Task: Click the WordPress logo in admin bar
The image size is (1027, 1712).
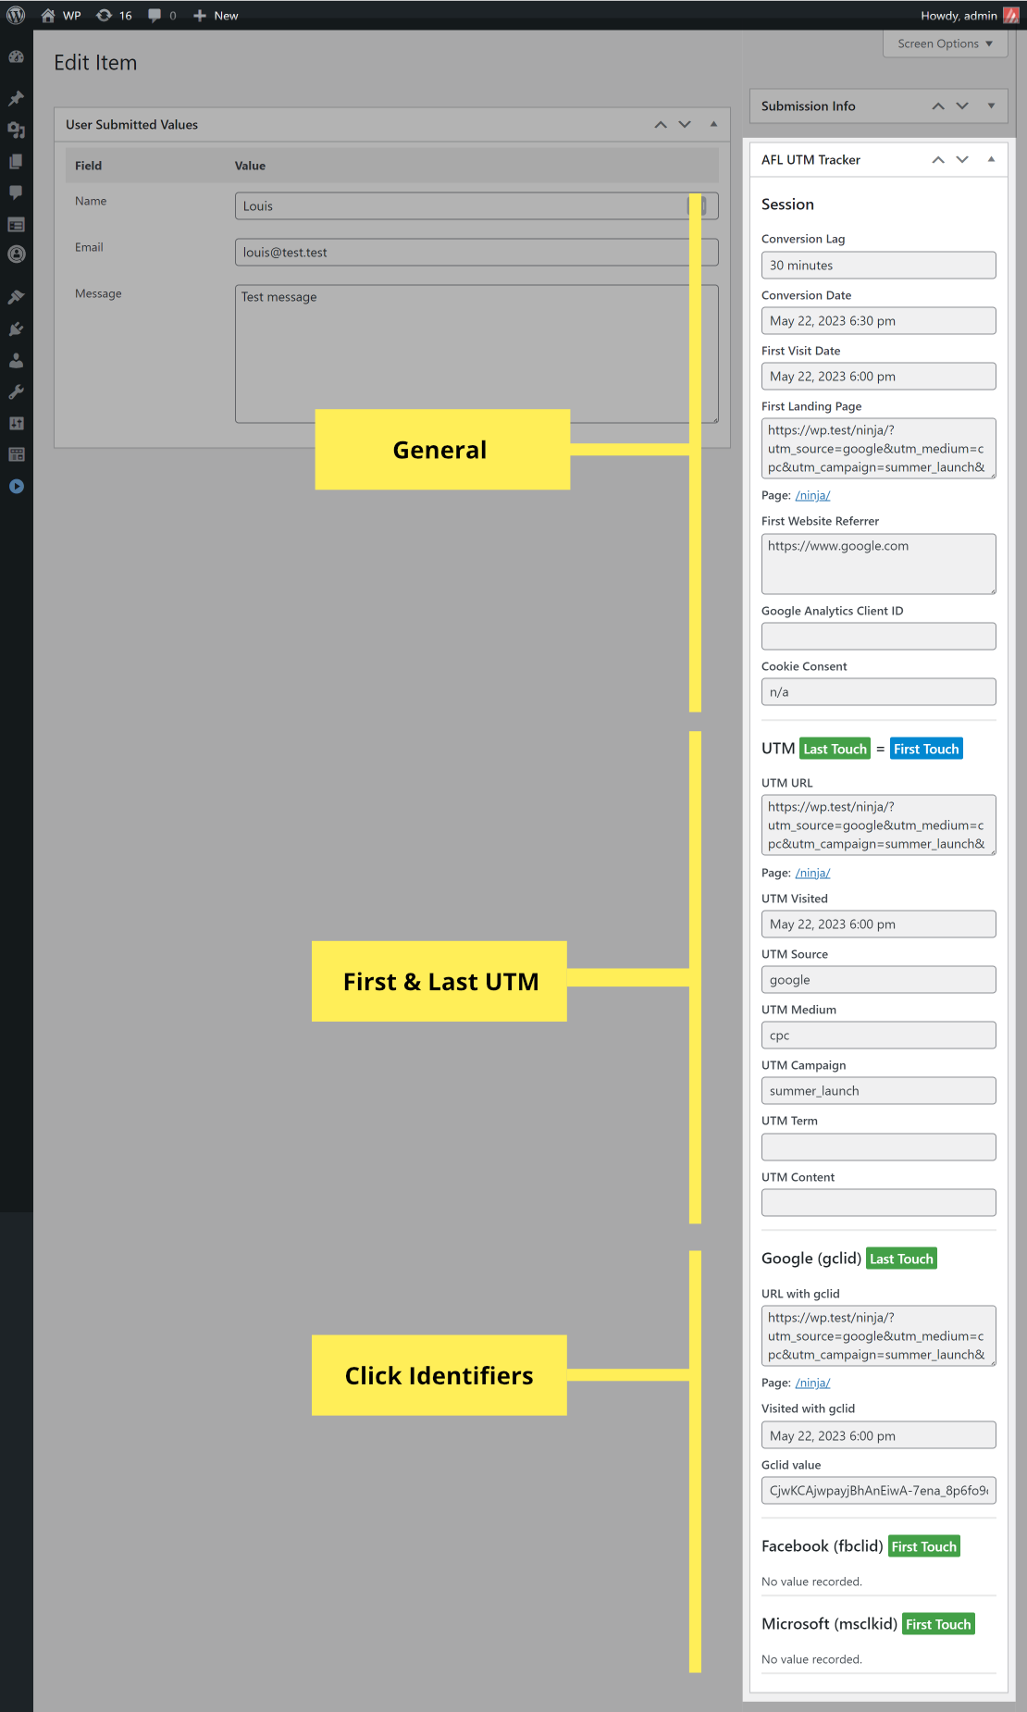Action: click(x=16, y=16)
